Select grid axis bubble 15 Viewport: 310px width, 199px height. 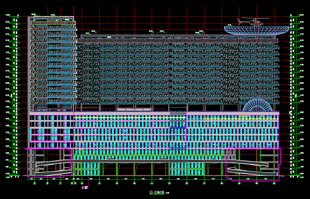(169, 183)
